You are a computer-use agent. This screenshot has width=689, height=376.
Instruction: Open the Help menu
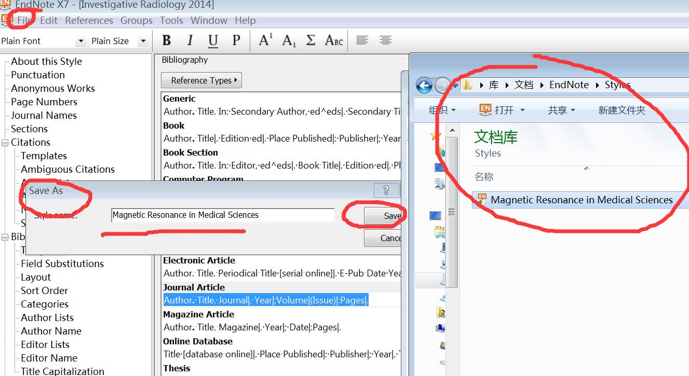[245, 20]
